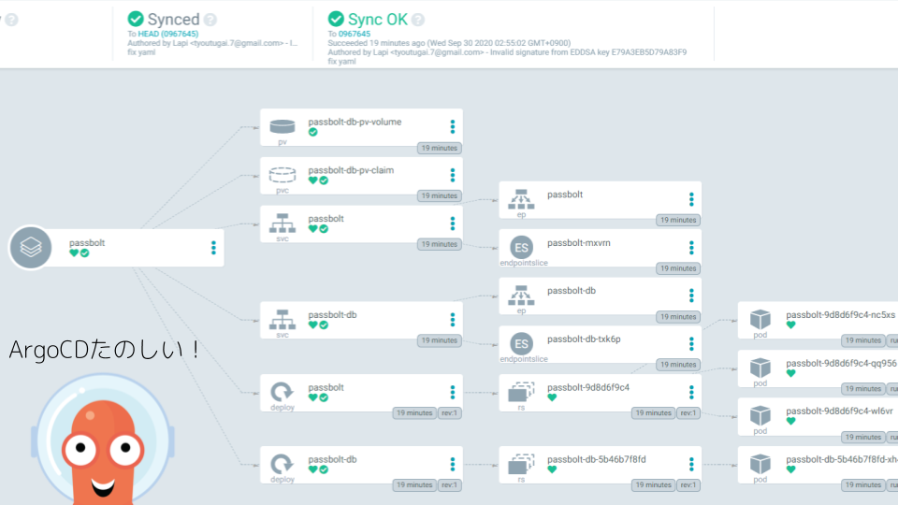Image resolution: width=898 pixels, height=505 pixels.
Task: Click passbolt-db-pv-claim pvc icon
Action: point(282,175)
